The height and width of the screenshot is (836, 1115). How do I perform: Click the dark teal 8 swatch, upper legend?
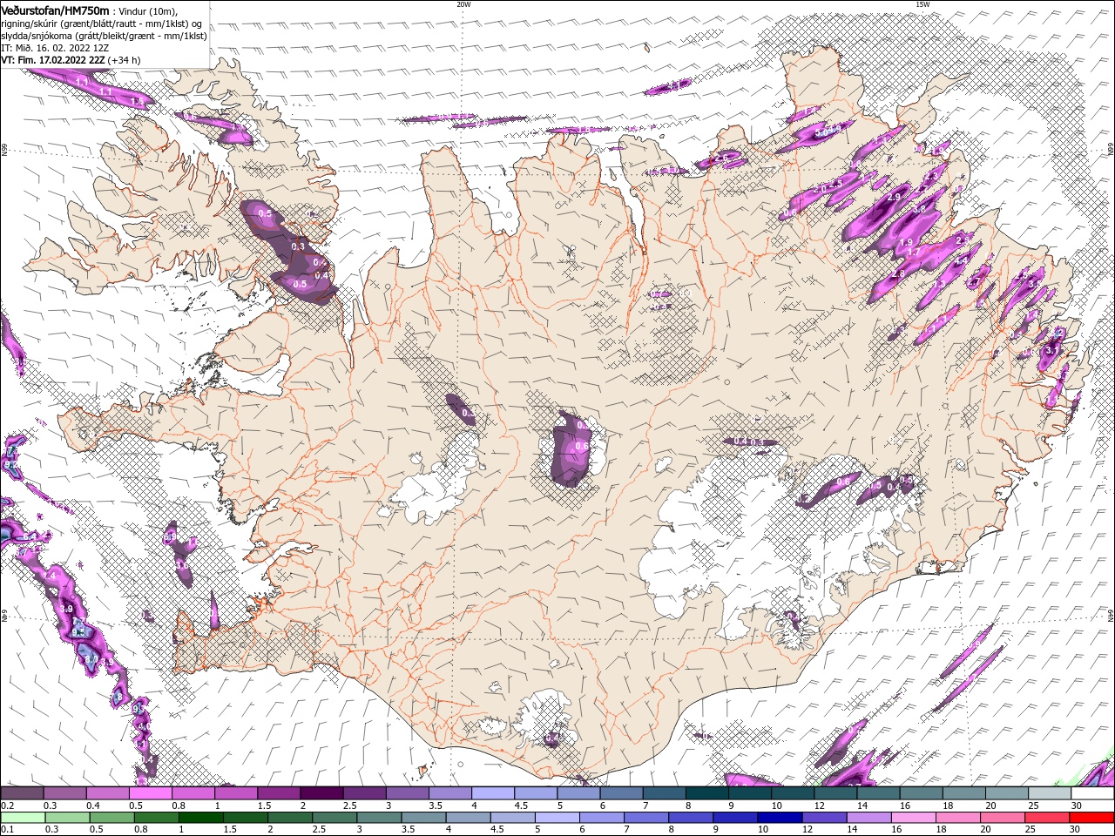tap(707, 792)
